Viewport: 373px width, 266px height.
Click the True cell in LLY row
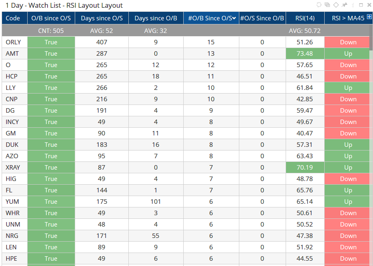[51, 88]
